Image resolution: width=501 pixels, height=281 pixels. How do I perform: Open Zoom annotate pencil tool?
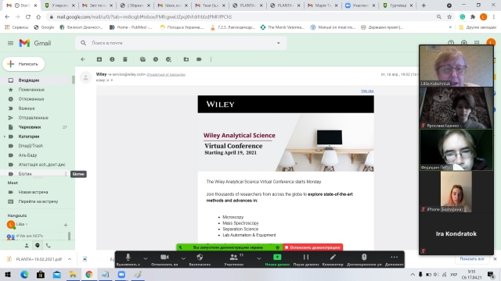pos(333,259)
